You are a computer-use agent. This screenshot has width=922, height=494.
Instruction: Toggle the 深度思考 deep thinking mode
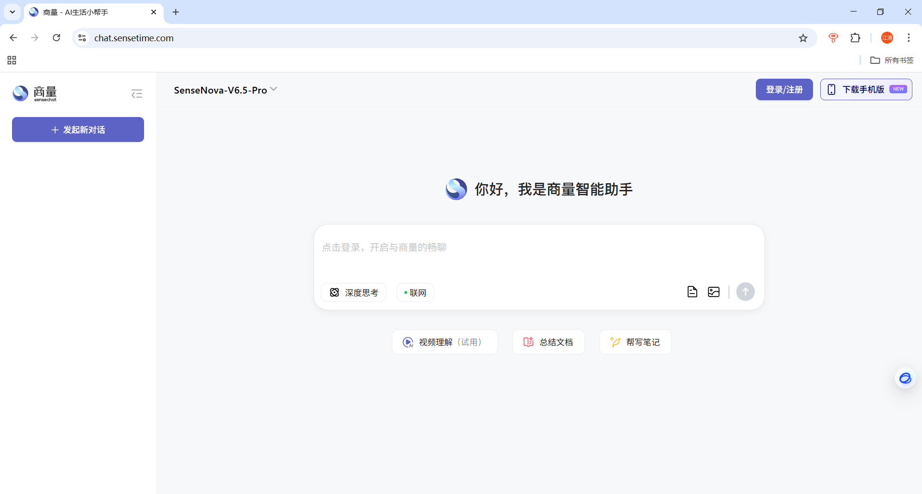pos(354,293)
